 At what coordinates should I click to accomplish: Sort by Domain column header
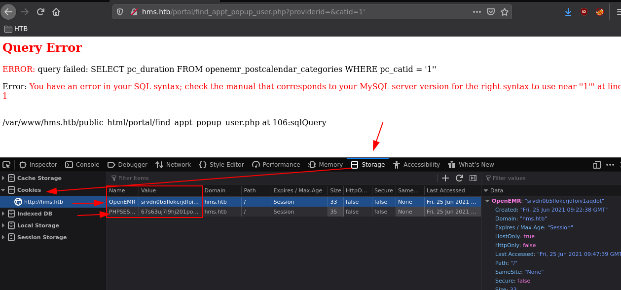[x=222, y=190]
